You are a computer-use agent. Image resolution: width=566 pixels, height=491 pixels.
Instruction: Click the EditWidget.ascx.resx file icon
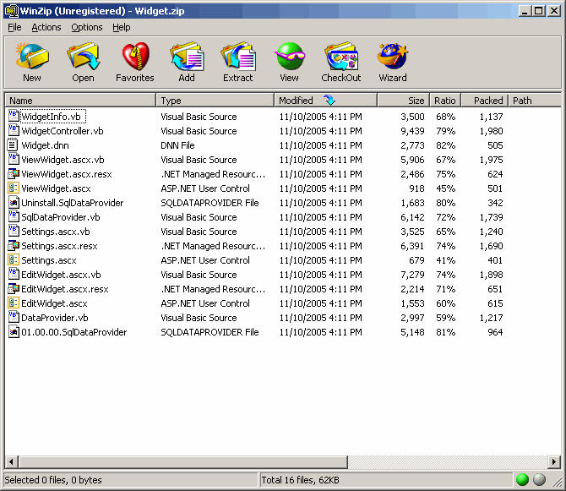tap(14, 289)
